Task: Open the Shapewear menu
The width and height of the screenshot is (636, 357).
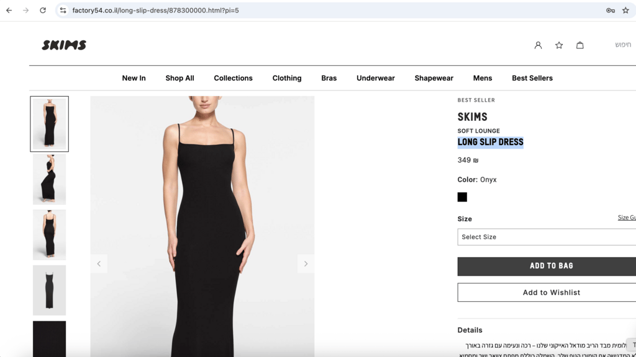Action: (434, 78)
